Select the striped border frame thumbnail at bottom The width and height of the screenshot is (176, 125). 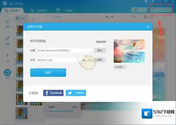coord(21,113)
